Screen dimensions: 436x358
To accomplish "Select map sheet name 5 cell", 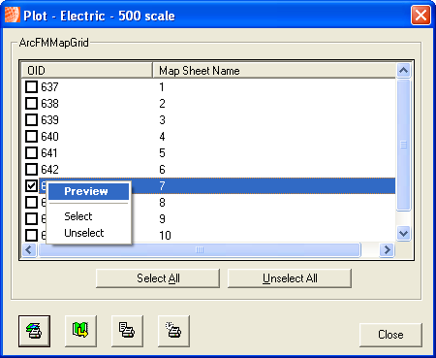I will [x=162, y=153].
